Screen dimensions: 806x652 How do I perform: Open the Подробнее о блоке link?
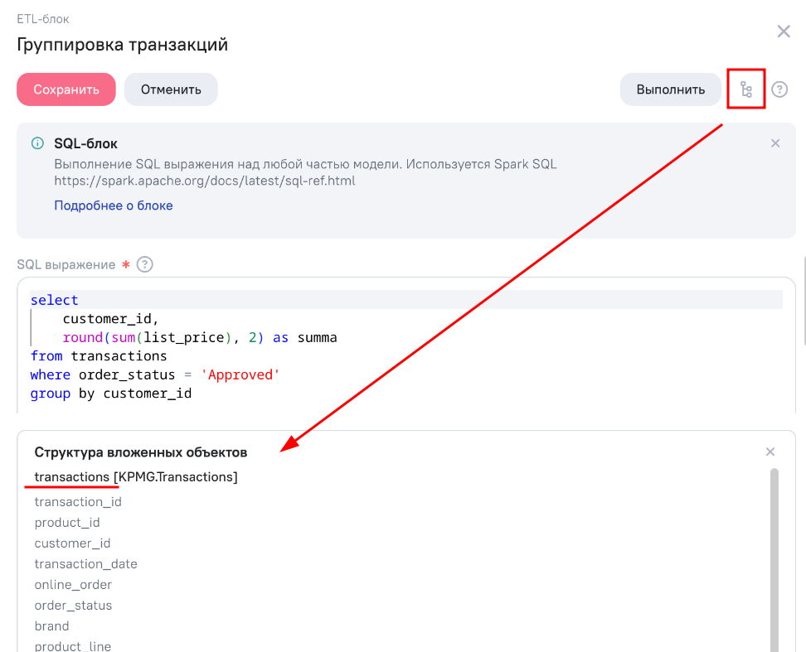(114, 205)
